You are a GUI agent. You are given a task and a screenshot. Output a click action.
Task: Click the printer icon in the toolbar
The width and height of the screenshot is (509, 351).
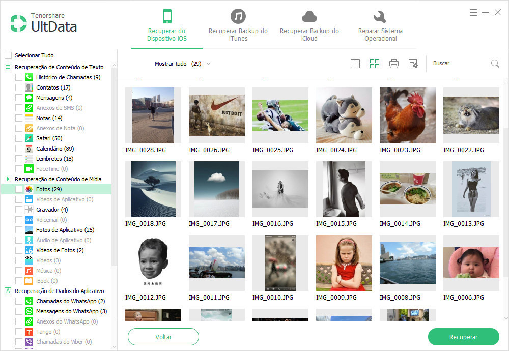click(x=393, y=64)
